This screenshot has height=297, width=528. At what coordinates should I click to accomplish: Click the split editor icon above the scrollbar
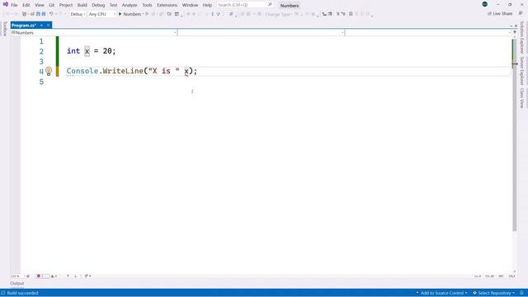(x=515, y=32)
